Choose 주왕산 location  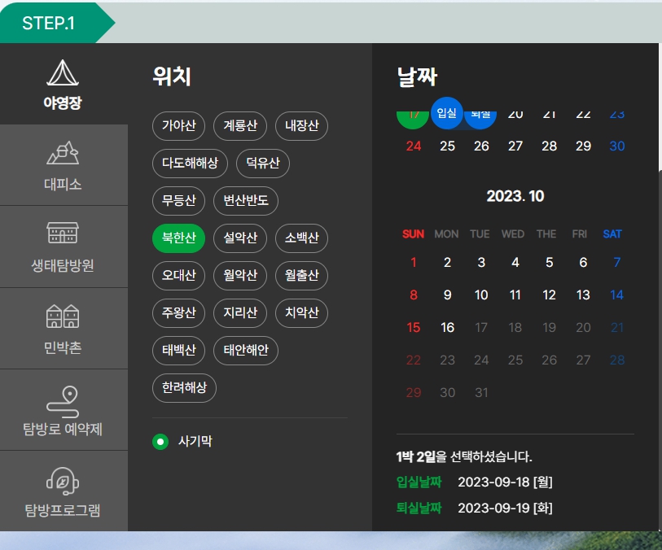point(178,313)
